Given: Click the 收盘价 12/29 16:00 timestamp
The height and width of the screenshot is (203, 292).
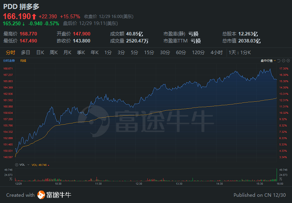Looking at the screenshot, I should coord(109,17).
